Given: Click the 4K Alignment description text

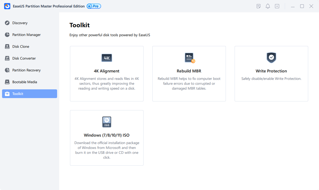Looking at the screenshot, I should click(x=107, y=83).
